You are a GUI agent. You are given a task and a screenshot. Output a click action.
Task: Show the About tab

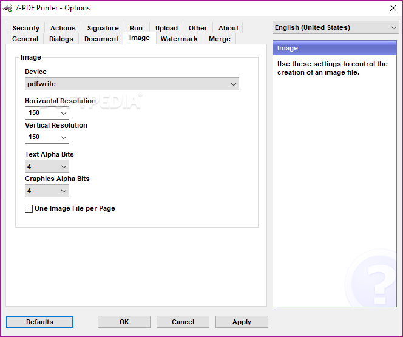tap(228, 28)
